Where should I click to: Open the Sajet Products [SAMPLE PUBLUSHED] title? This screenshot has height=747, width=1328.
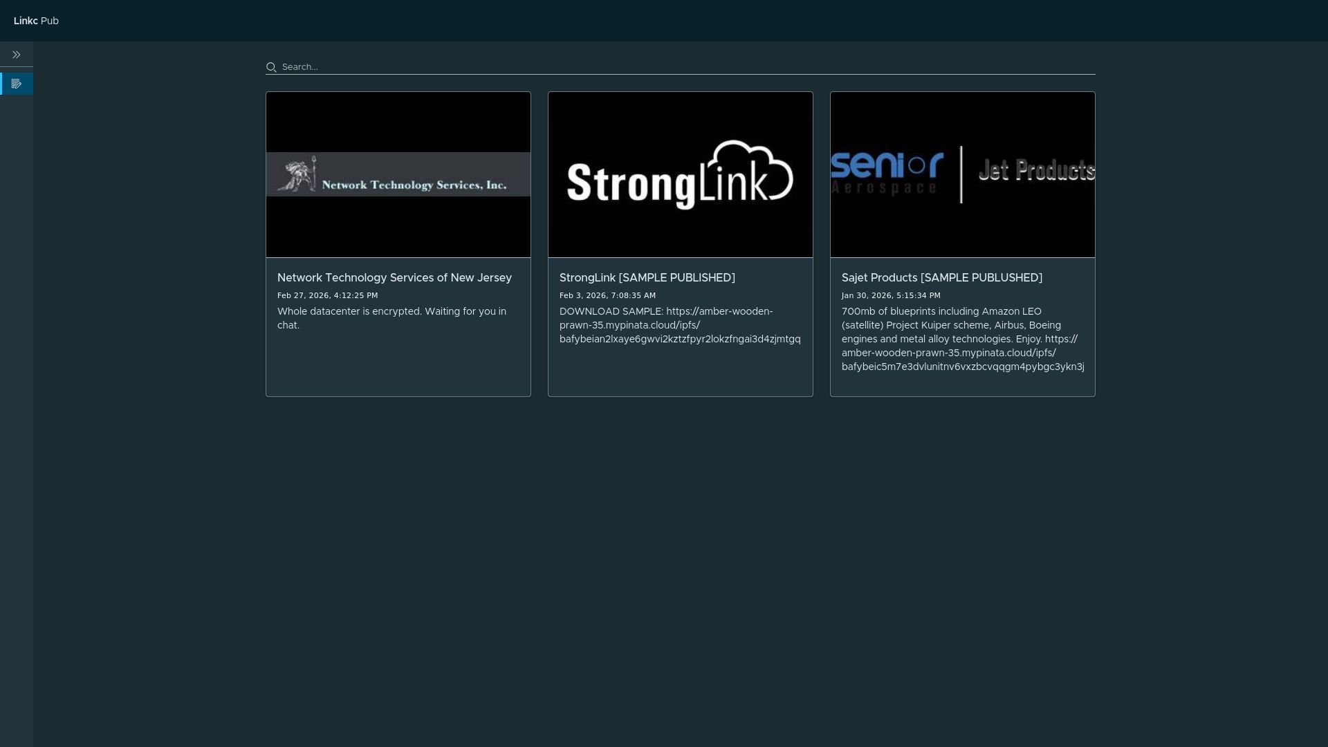click(x=941, y=277)
